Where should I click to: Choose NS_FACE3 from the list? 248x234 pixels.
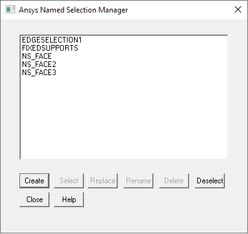pyautogui.click(x=39, y=73)
